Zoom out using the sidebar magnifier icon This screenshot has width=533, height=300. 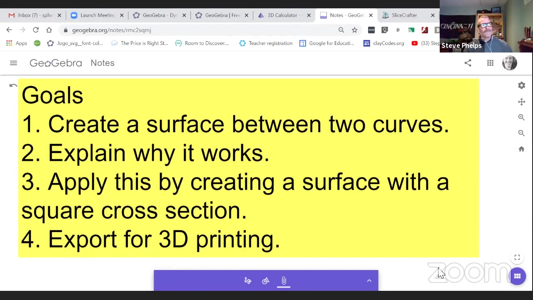point(521,132)
